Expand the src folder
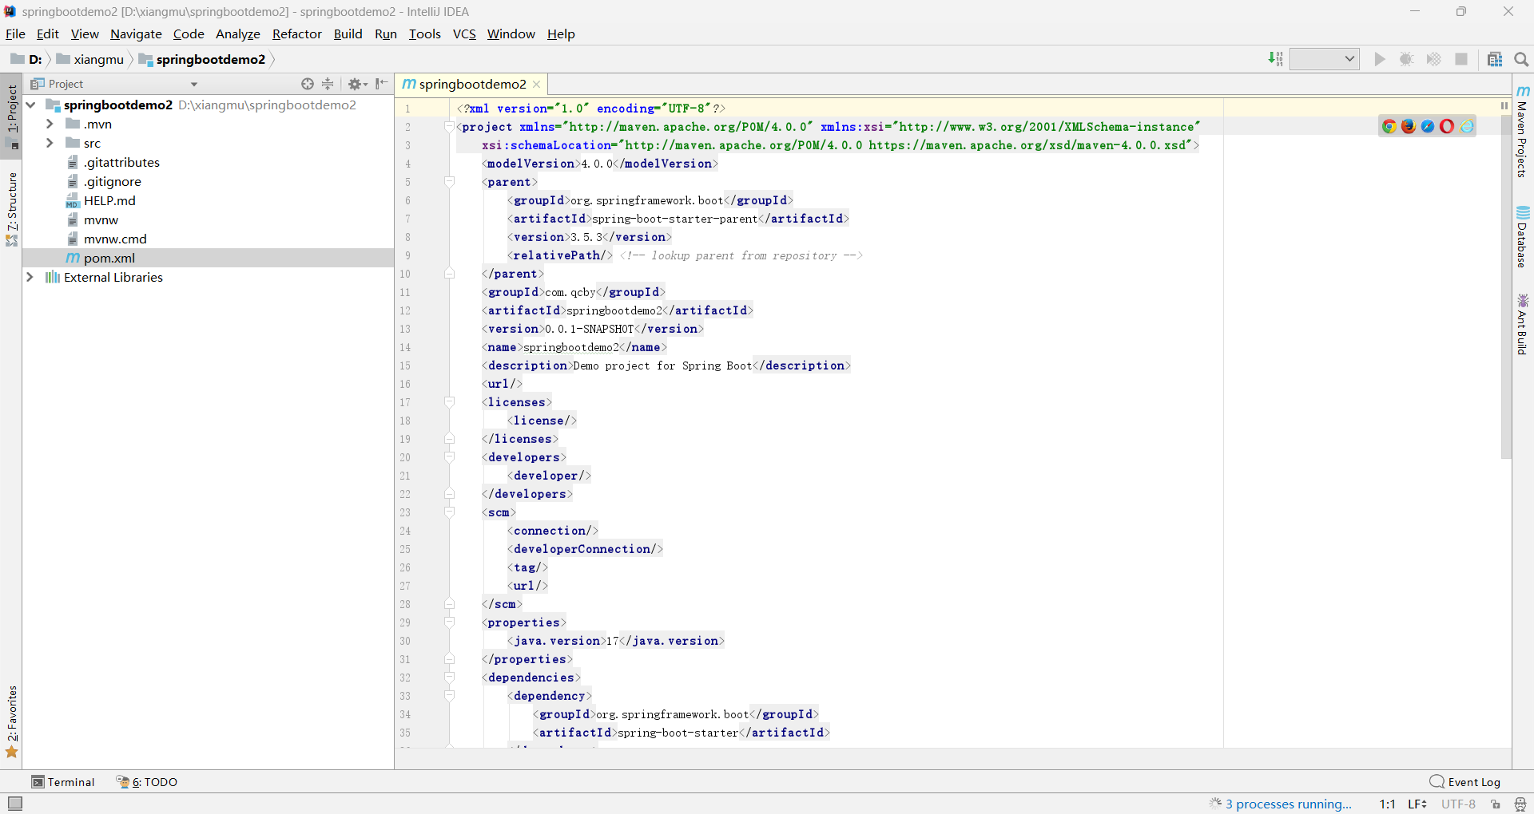1534x814 pixels. tap(50, 143)
